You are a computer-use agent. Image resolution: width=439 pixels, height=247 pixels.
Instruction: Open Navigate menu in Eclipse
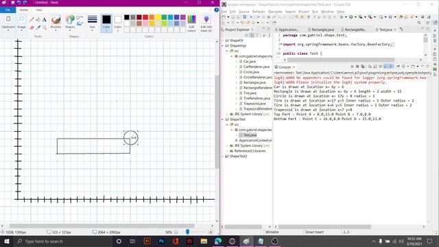pos(275,12)
